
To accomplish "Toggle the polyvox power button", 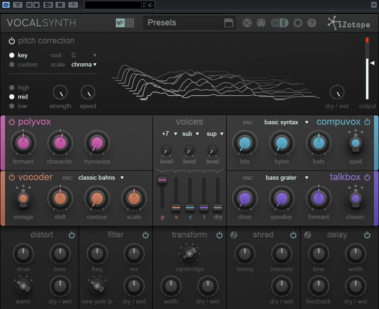I will [11, 122].
